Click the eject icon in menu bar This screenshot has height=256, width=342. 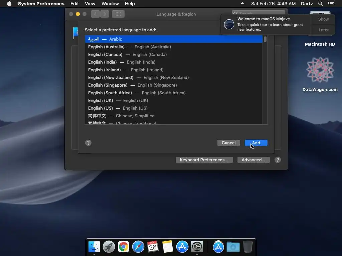coord(242,4)
